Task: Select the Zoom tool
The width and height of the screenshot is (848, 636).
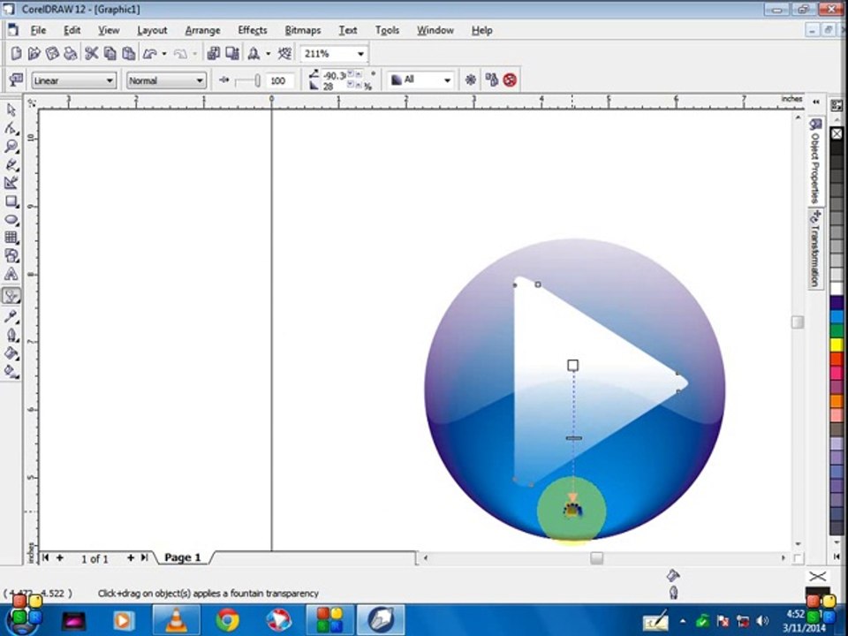Action: (x=11, y=147)
